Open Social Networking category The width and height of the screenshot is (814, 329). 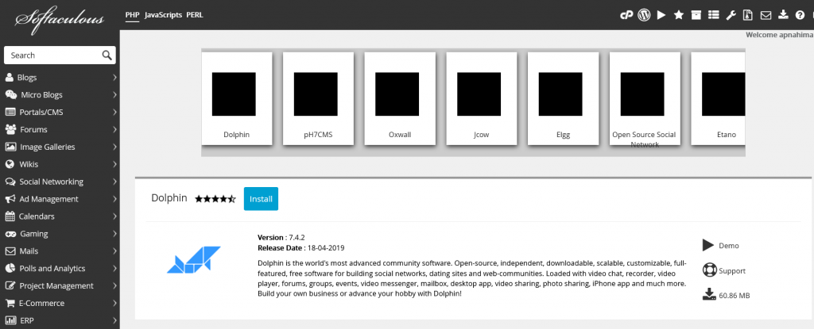click(x=52, y=182)
